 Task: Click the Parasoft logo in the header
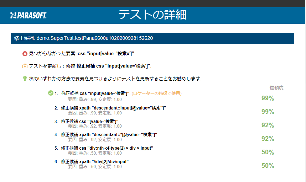click(x=28, y=15)
